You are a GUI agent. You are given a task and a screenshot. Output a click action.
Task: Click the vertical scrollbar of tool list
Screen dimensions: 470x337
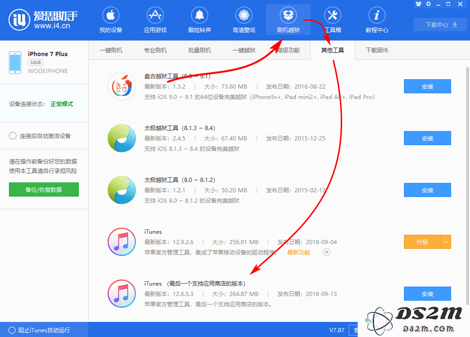pos(468,186)
